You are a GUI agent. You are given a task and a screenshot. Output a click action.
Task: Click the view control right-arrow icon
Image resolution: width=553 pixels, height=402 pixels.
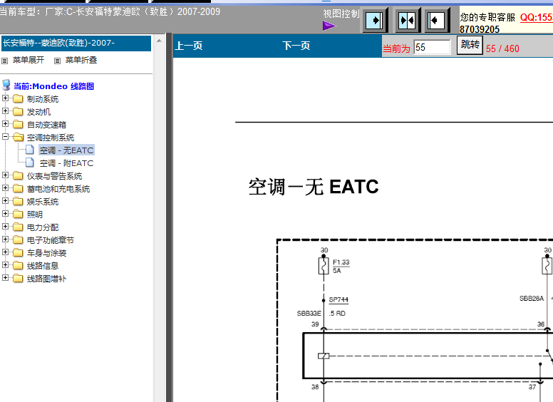[x=374, y=21]
